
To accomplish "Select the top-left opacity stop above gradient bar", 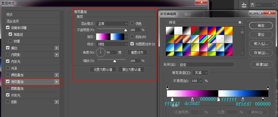I will click(x=167, y=87).
